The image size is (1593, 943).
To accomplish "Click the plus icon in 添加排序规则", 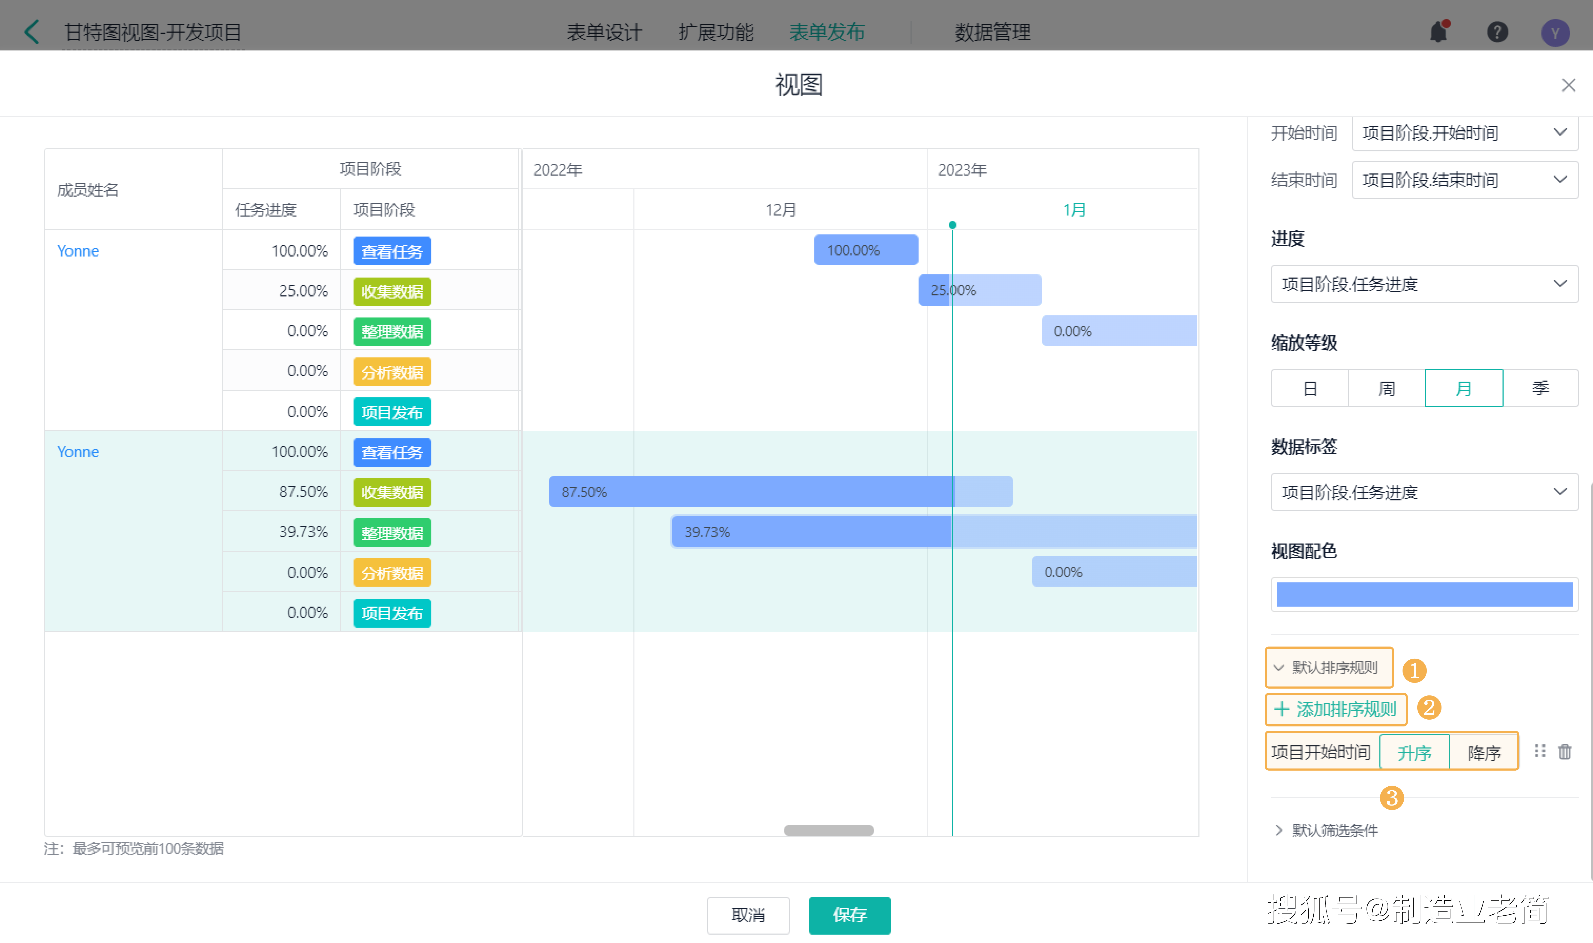I will [x=1282, y=709].
